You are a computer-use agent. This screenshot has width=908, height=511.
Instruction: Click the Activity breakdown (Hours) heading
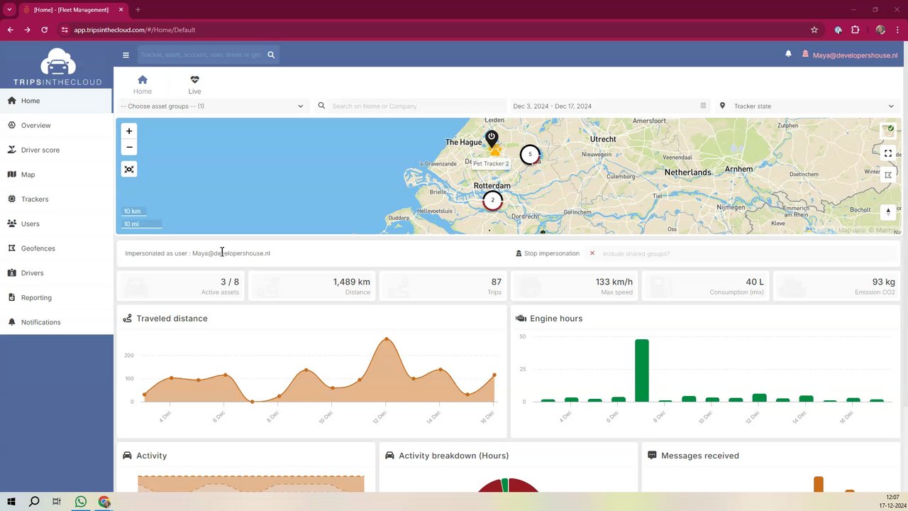coord(454,456)
